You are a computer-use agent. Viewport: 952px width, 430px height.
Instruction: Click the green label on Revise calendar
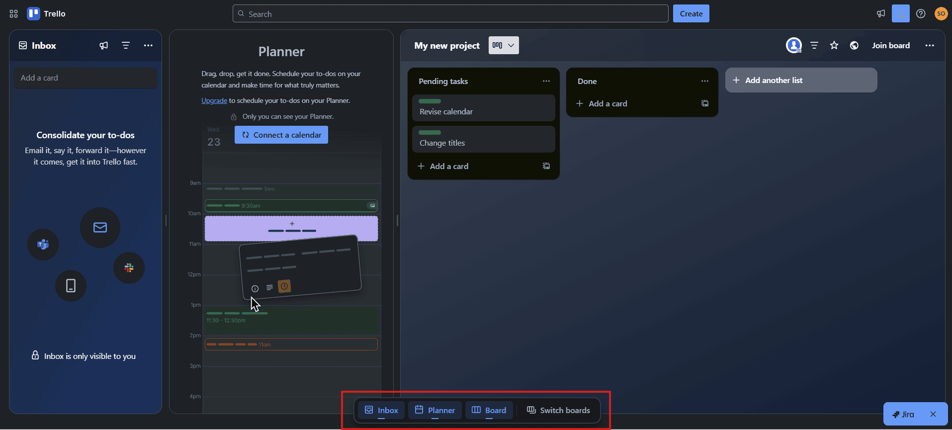[x=430, y=101]
